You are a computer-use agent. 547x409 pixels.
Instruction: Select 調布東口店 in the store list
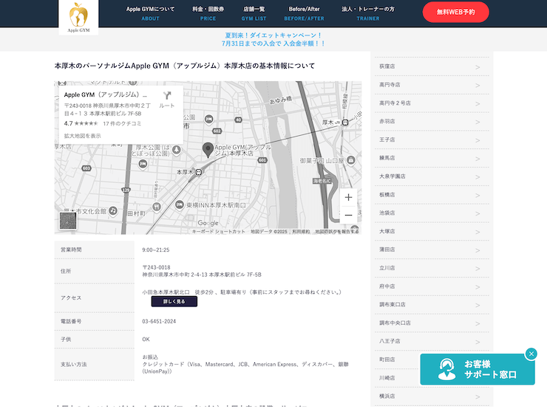coord(432,304)
